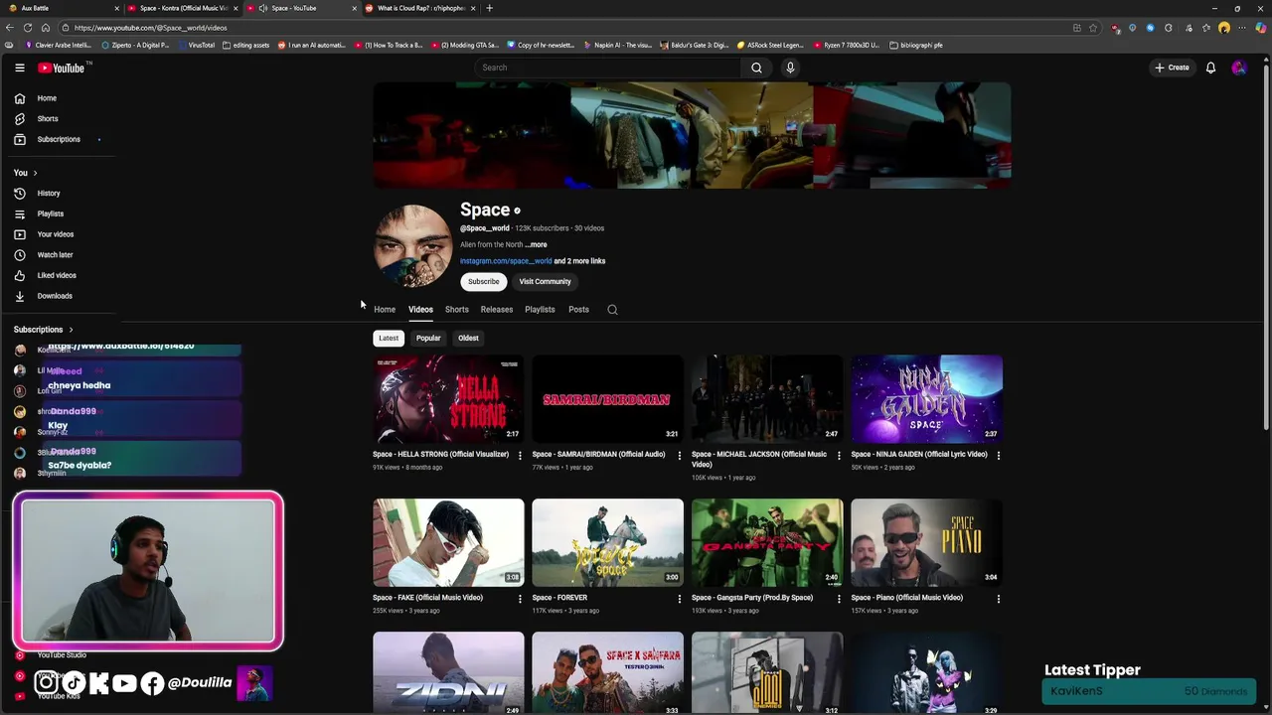1272x715 pixels.
Task: Open more options for FAKE music video
Action: click(x=520, y=599)
